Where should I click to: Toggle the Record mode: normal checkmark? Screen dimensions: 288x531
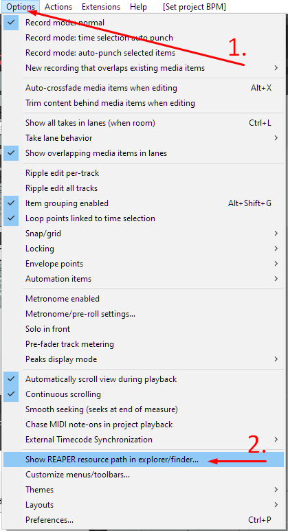click(11, 23)
